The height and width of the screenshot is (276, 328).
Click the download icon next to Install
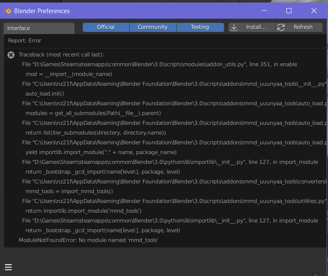(x=234, y=28)
